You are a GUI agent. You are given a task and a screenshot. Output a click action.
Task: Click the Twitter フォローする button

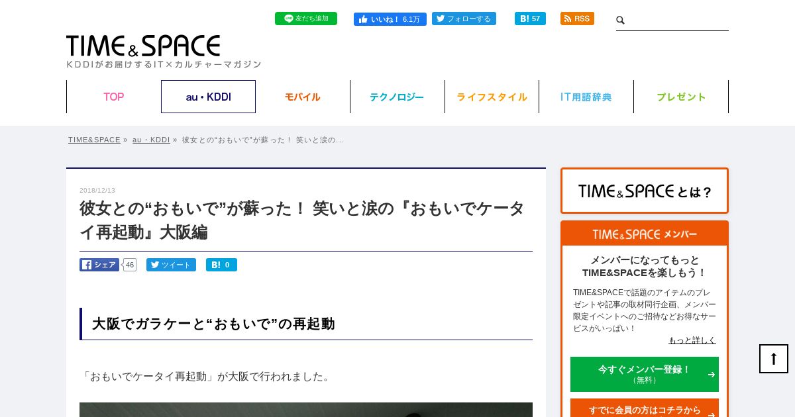(x=464, y=19)
